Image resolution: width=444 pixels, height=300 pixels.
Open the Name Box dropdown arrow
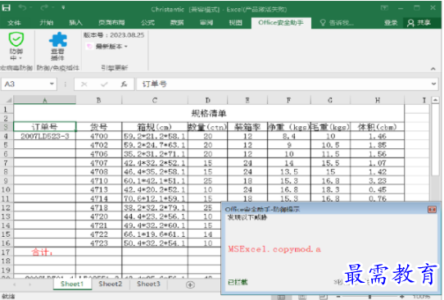[52, 84]
